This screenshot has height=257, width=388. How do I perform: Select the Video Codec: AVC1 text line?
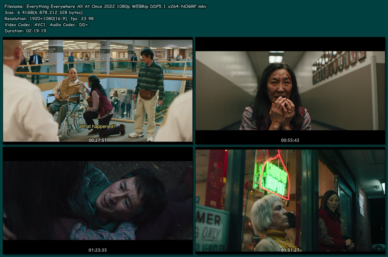[x=46, y=25]
